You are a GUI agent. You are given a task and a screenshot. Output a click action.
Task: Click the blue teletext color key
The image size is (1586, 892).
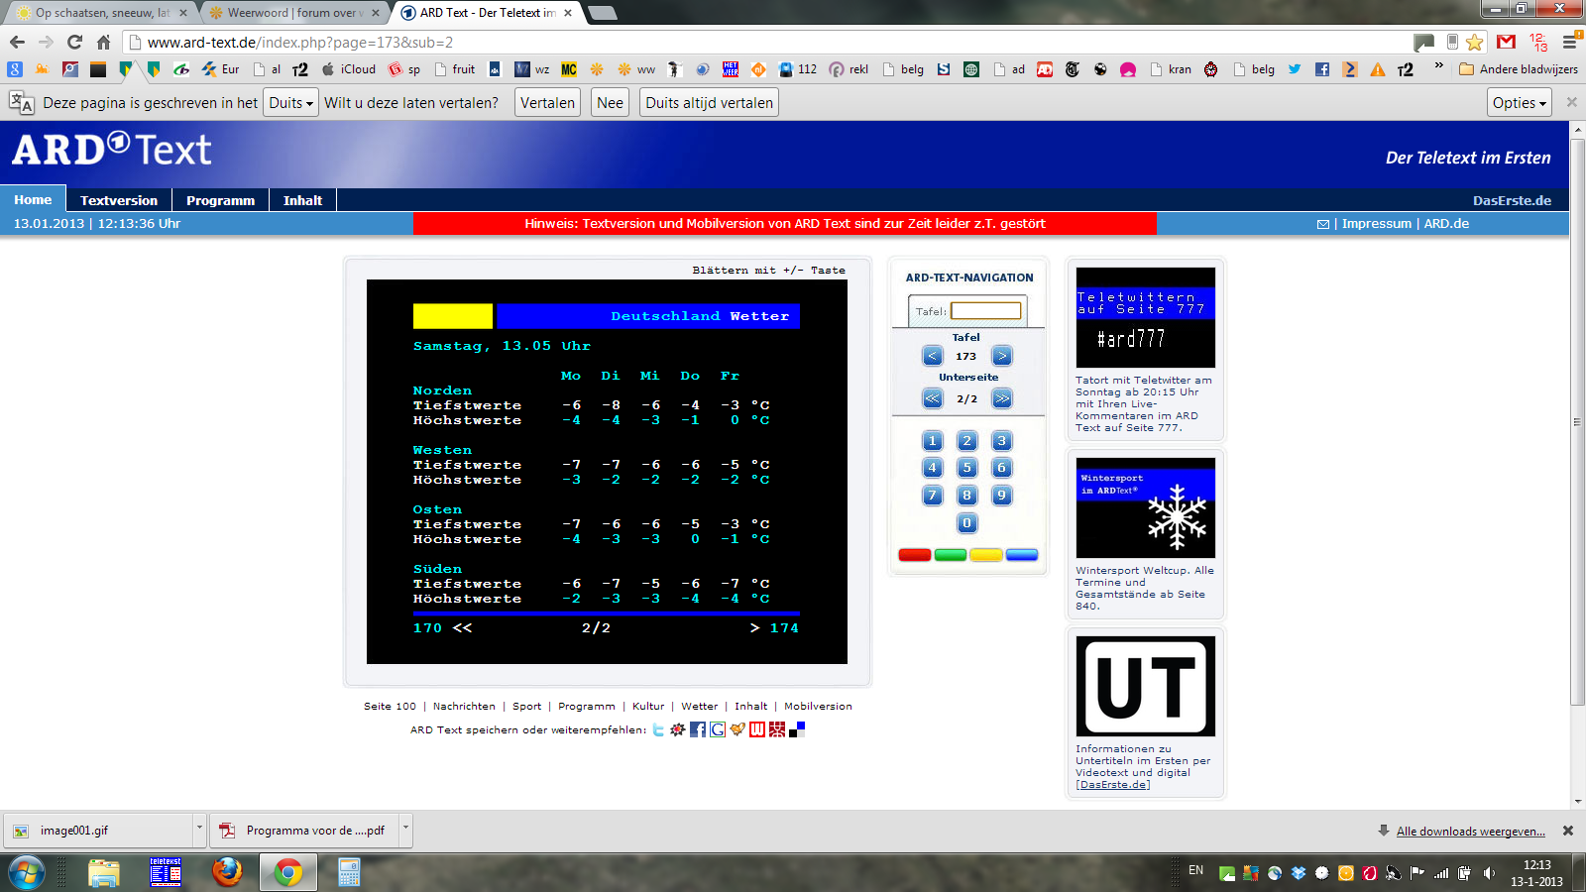(1022, 555)
